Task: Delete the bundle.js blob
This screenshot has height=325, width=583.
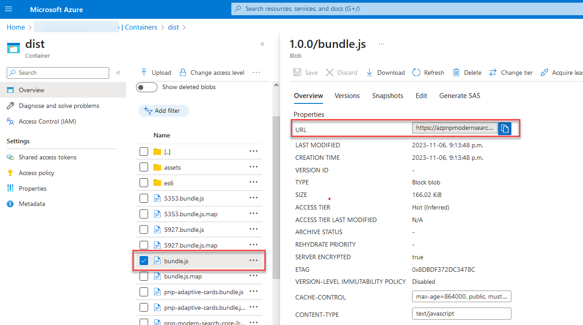Action: coord(467,73)
